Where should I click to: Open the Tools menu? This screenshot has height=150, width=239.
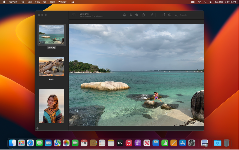coord(52,2)
